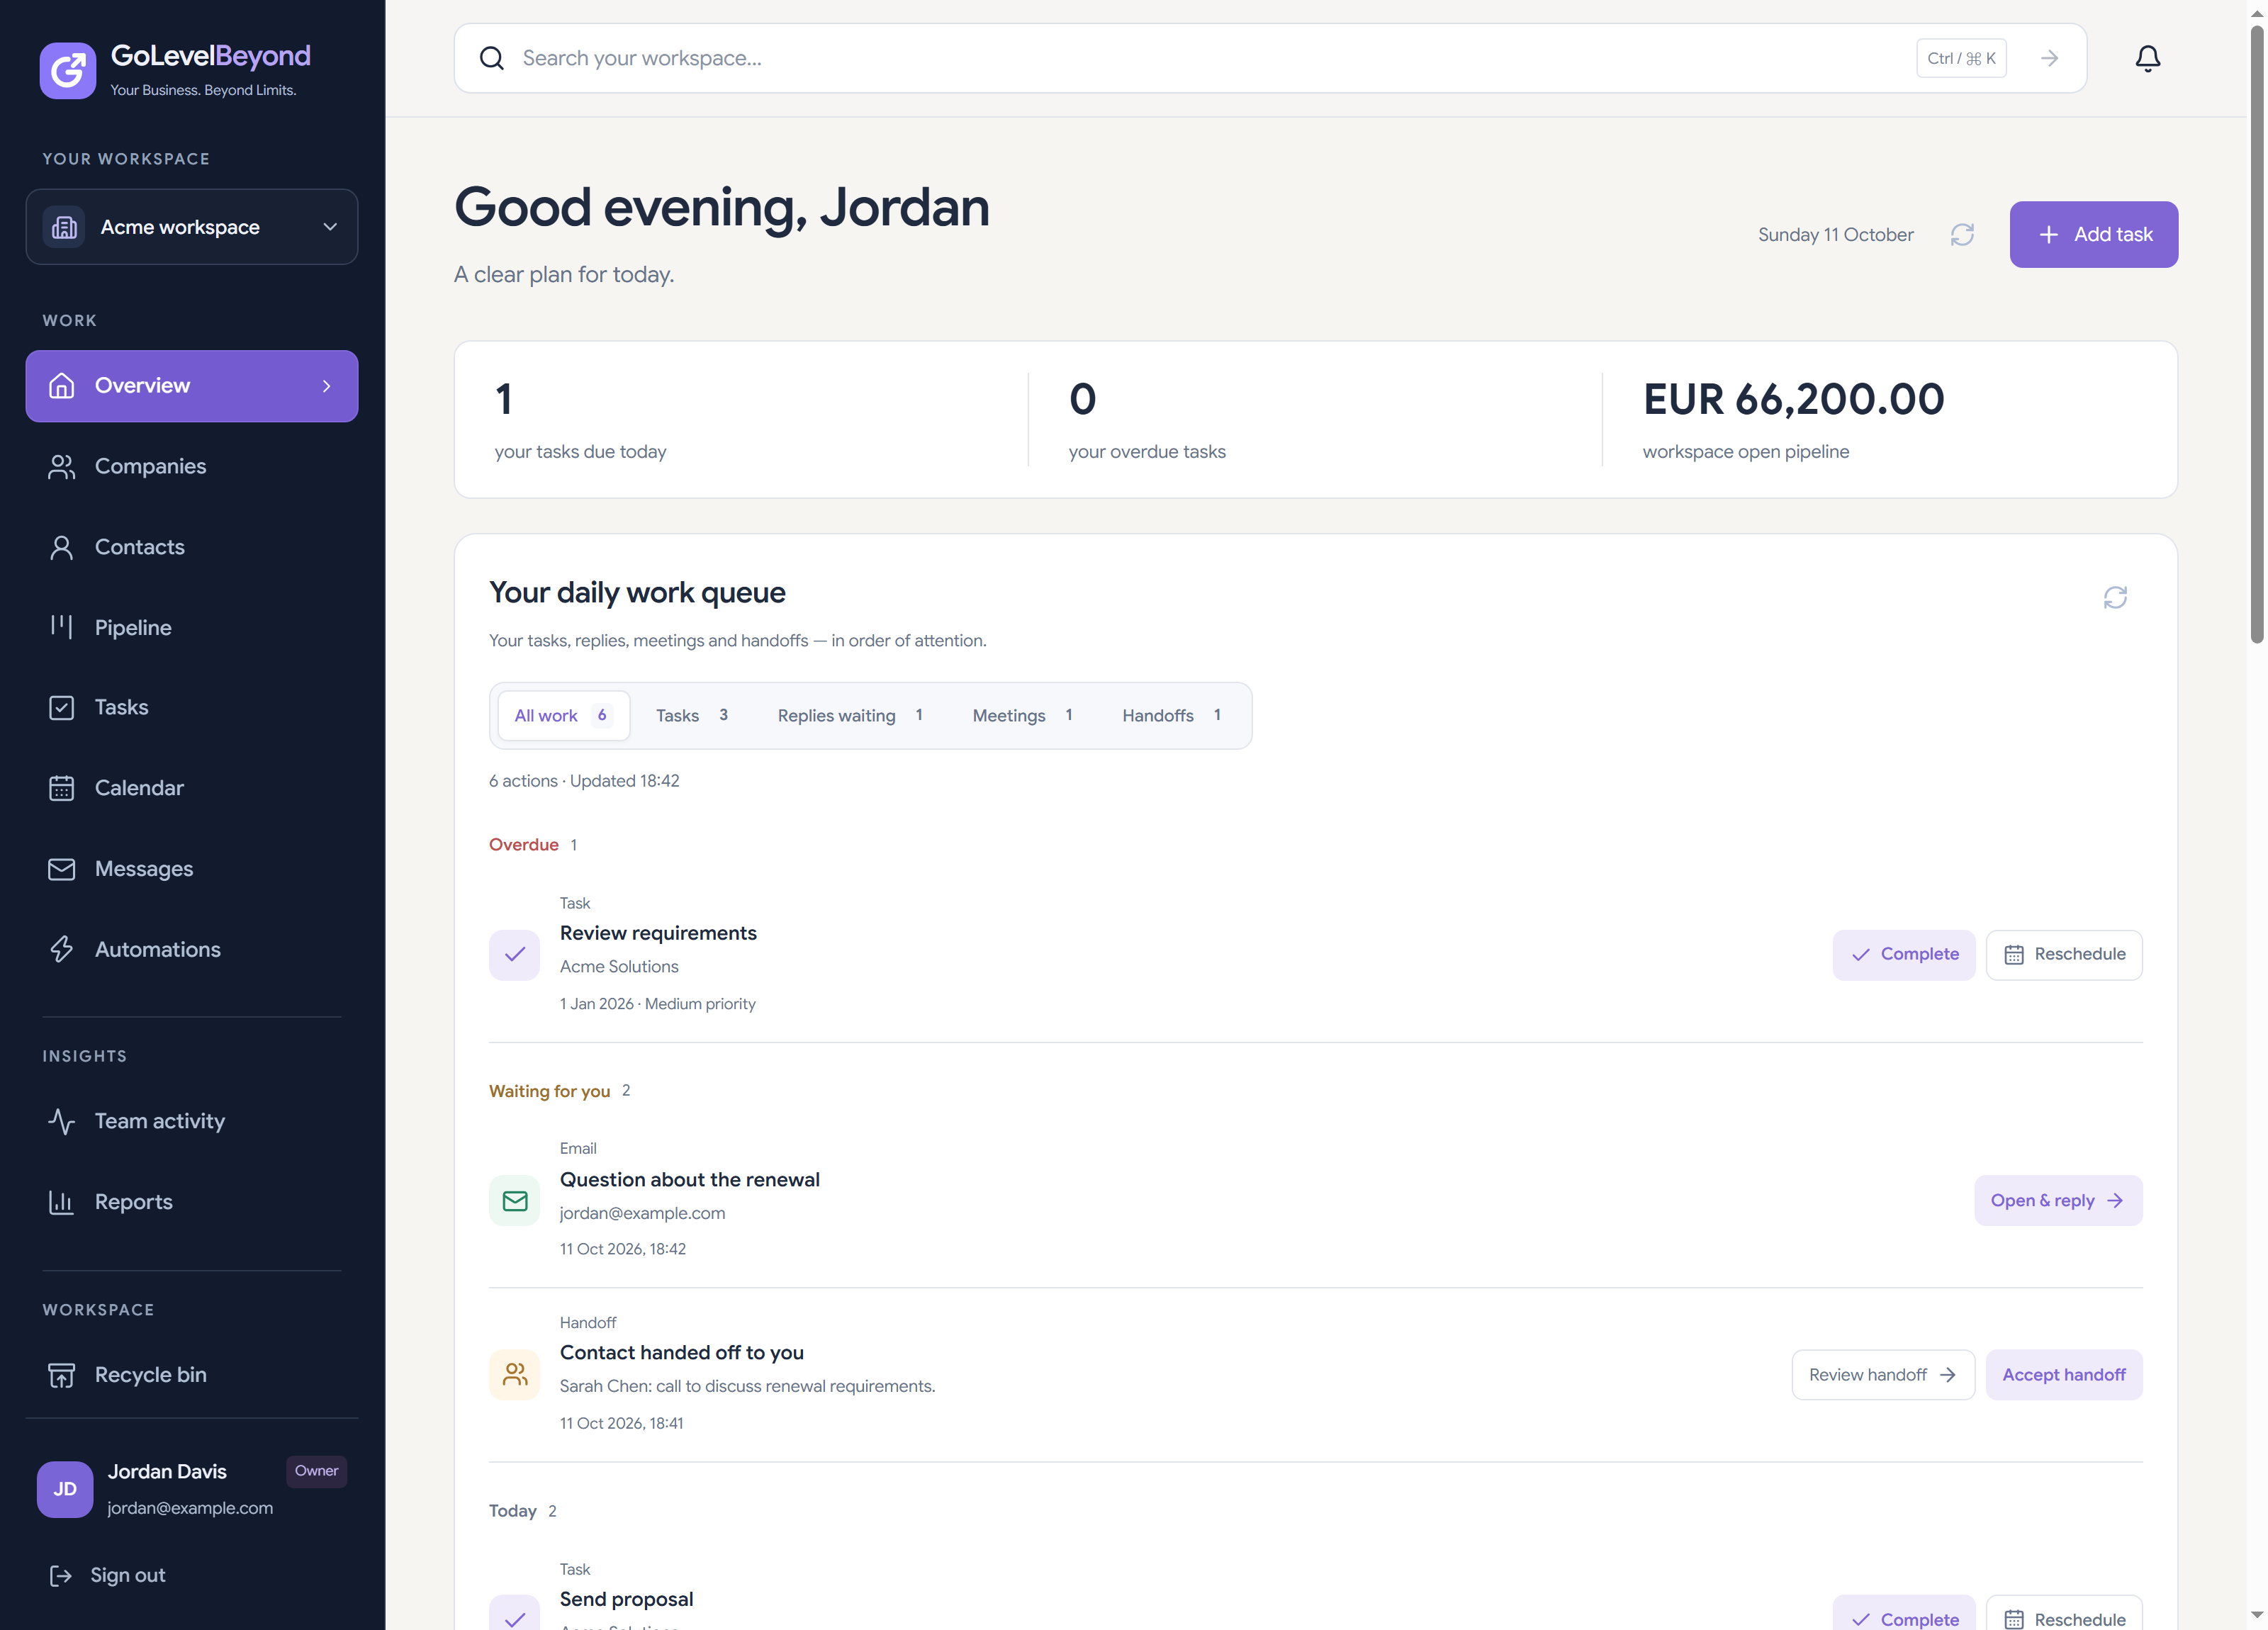
Task: Click the Accept handoff button
Action: pos(2063,1374)
